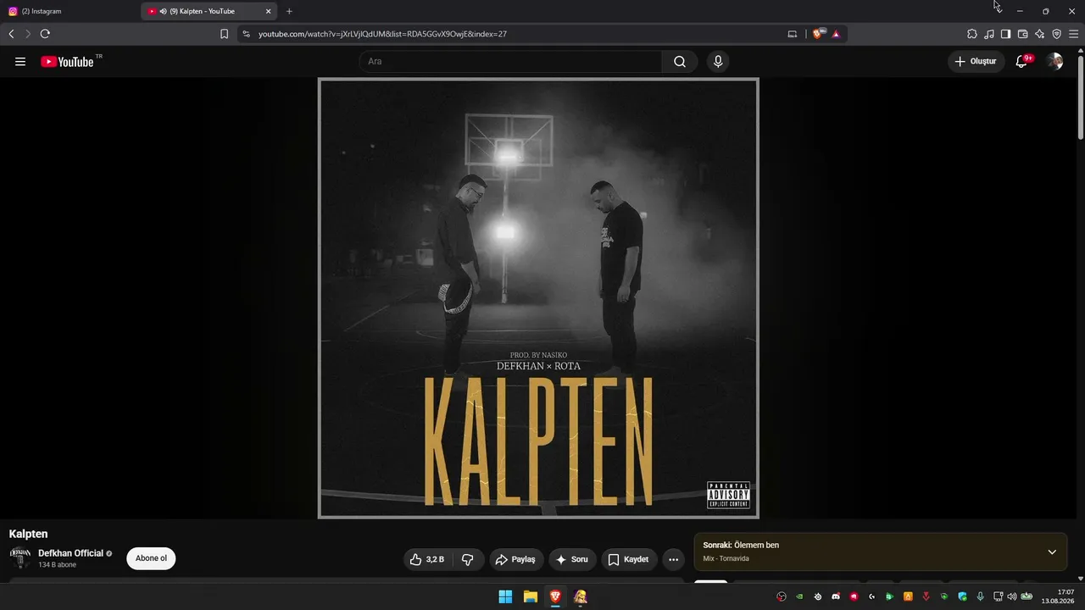Viewport: 1085px width, 610px height.
Task: Go to the YouTube home logo
Action: 67,62
